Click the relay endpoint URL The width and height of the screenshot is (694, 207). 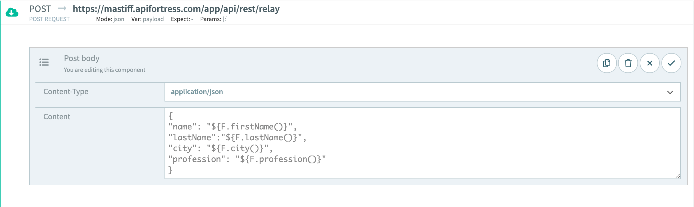coord(176,9)
